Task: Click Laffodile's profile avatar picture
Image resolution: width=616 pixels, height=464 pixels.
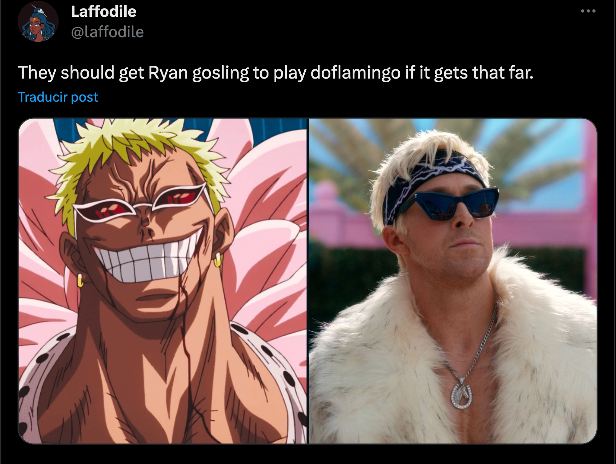Action: click(38, 21)
